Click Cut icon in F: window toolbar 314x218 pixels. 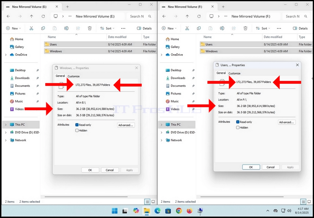coord(187,28)
